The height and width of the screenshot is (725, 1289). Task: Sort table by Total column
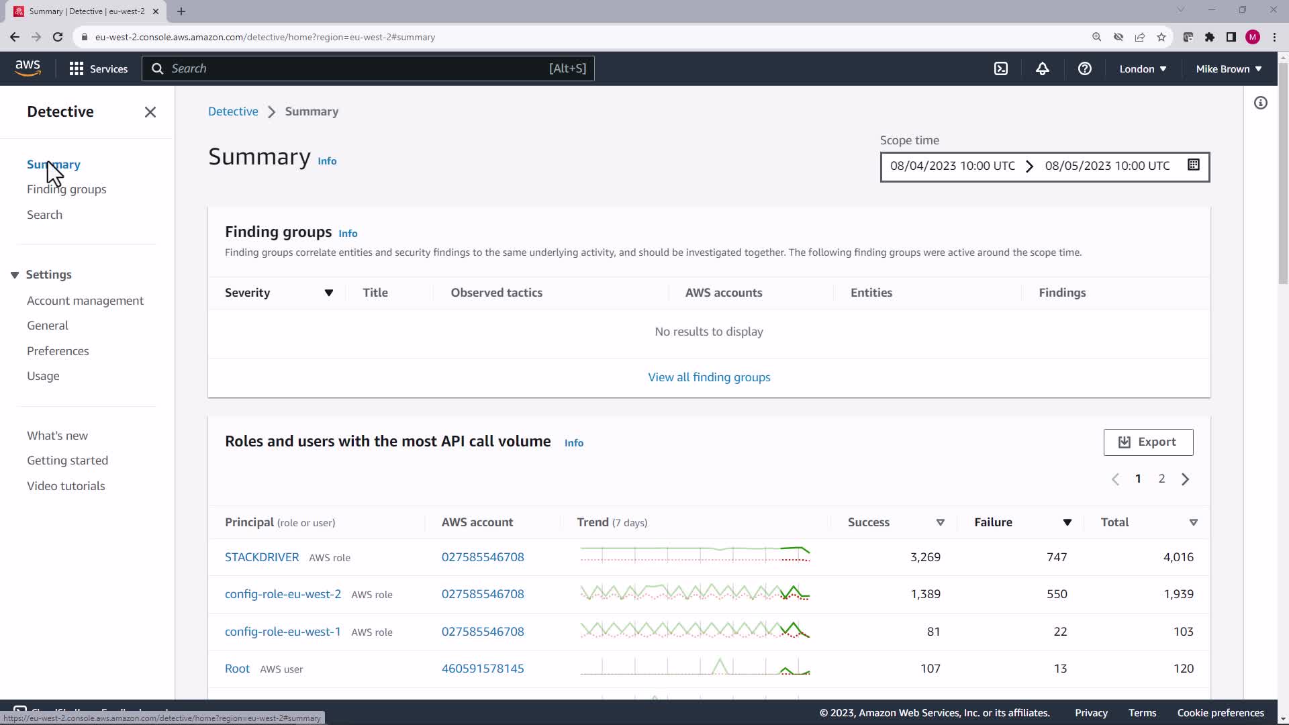(1193, 522)
